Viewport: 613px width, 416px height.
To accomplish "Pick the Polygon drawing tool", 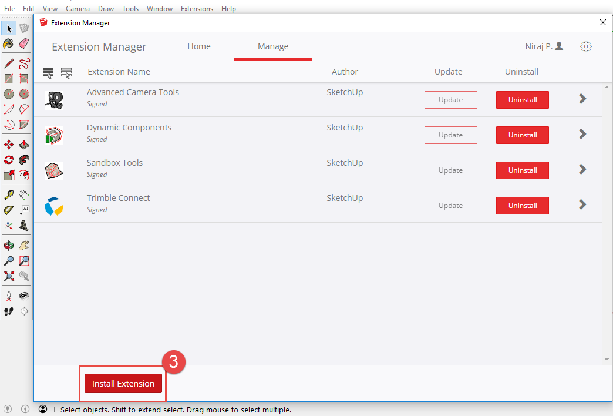I will pos(24,94).
